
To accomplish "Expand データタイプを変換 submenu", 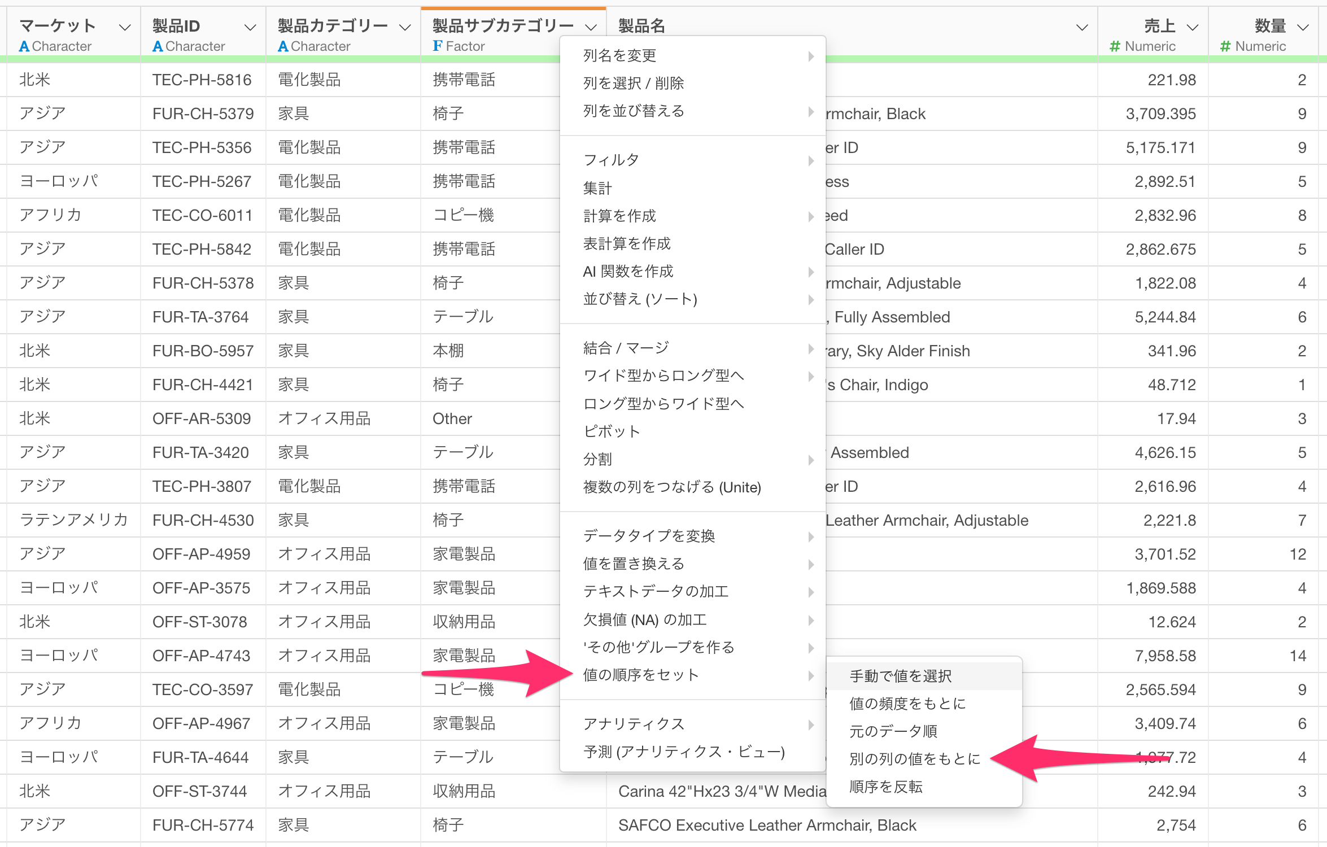I will tap(649, 536).
